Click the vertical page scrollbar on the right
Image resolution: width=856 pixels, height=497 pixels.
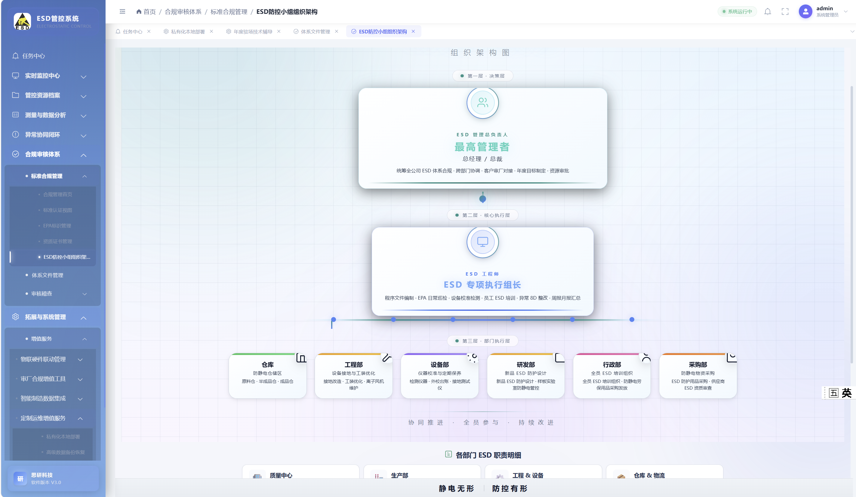851,224
